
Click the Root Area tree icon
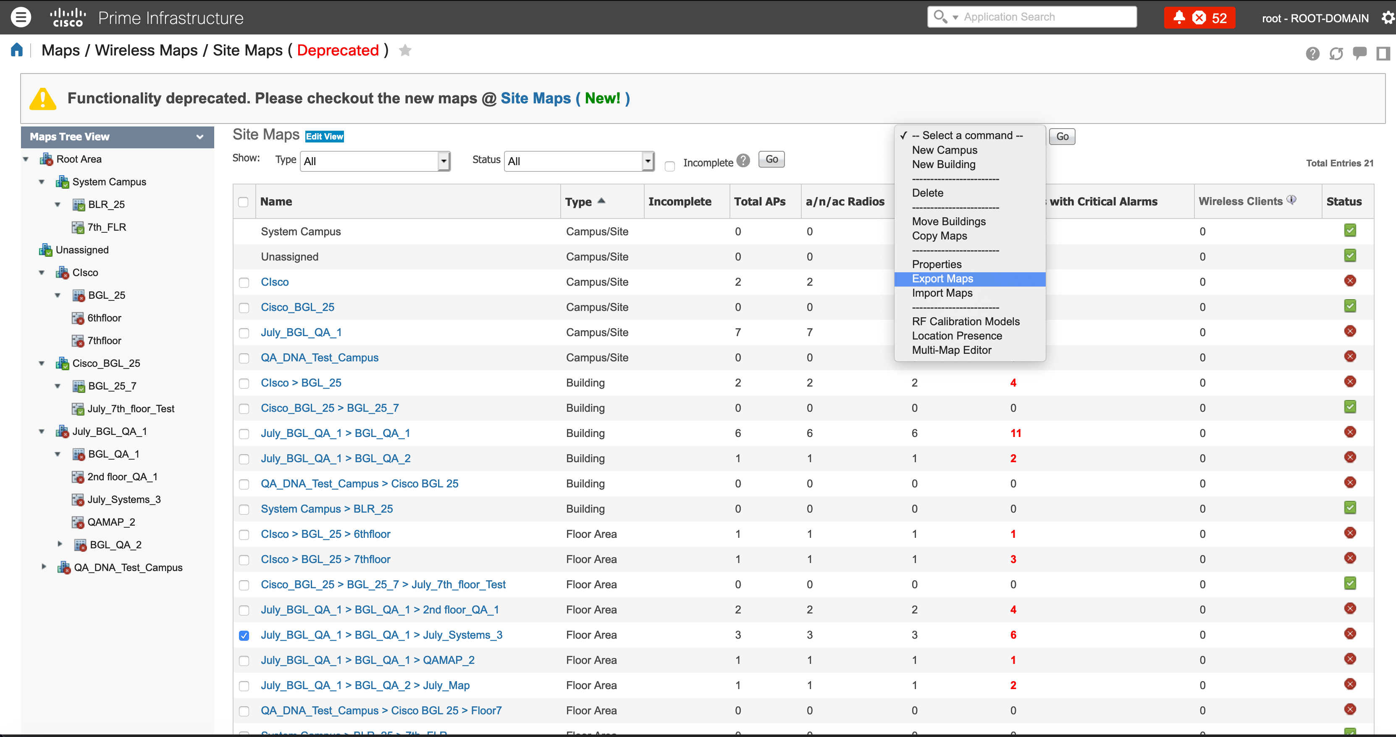point(46,159)
